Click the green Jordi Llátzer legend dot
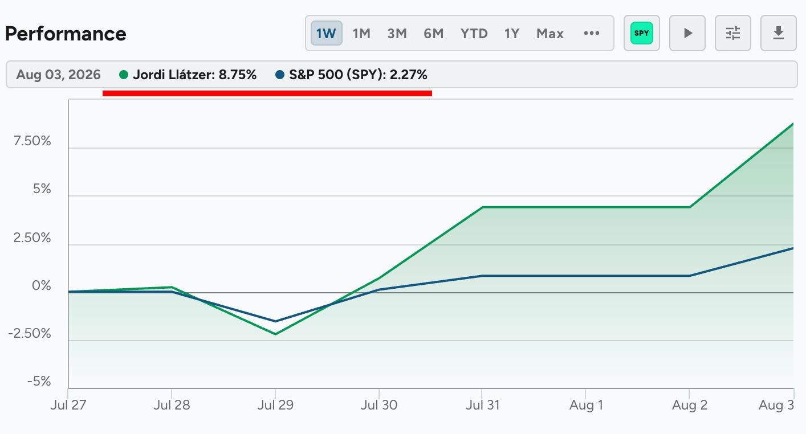The image size is (806, 434). click(124, 75)
